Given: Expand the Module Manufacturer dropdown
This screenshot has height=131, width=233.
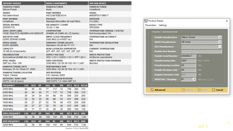Looking at the screenshot, I should point(220,37).
